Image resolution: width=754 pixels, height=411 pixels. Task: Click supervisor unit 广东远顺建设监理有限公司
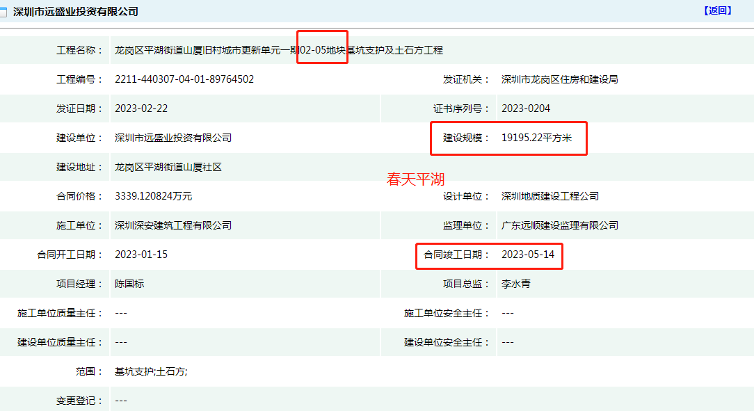[559, 225]
